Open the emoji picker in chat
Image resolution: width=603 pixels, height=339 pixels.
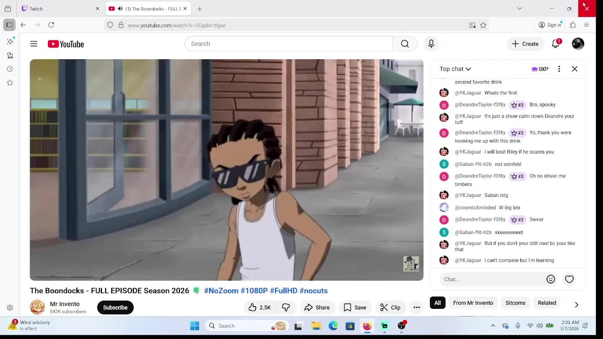point(551,279)
